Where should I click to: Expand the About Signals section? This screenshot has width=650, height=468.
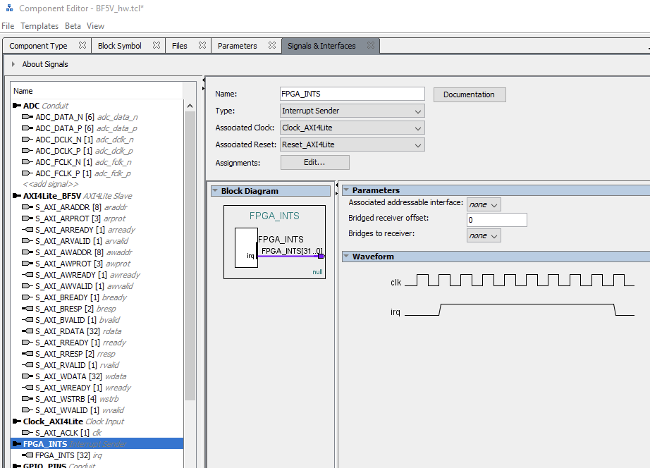[13, 64]
